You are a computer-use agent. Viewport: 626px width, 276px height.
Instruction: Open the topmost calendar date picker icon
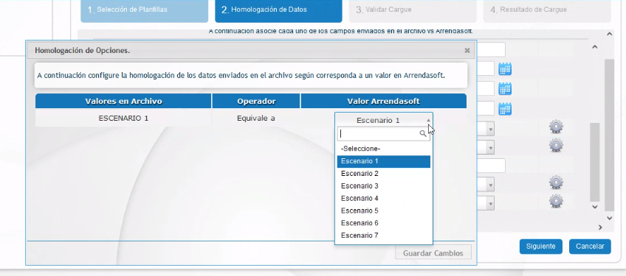(x=505, y=69)
